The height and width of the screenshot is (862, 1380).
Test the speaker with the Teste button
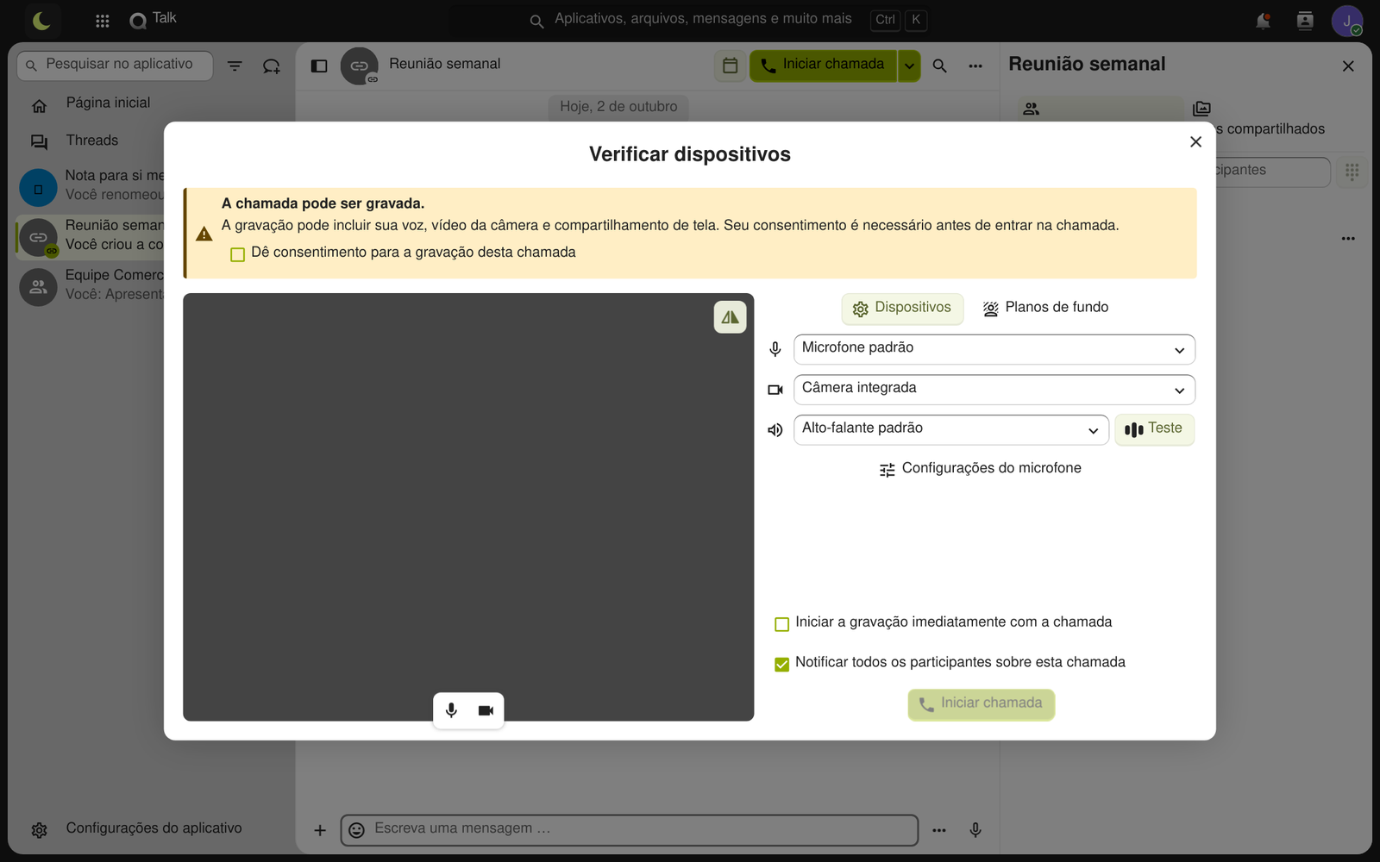tap(1154, 429)
